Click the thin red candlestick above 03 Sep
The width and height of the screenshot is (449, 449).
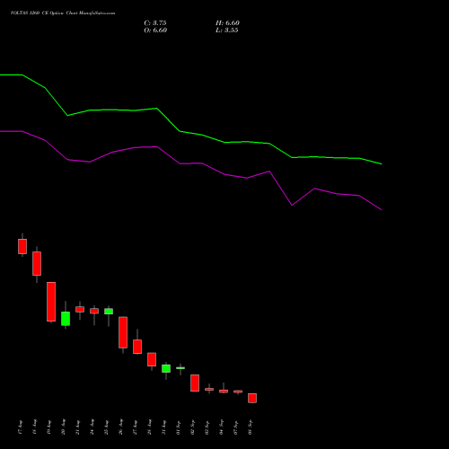click(209, 389)
